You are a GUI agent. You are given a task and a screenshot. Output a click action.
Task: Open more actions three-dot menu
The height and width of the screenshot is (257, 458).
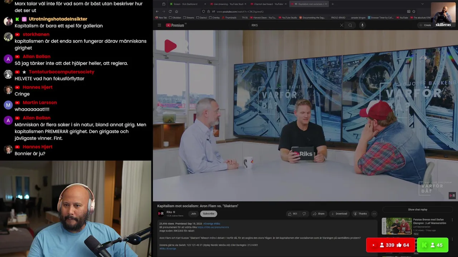(x=374, y=214)
